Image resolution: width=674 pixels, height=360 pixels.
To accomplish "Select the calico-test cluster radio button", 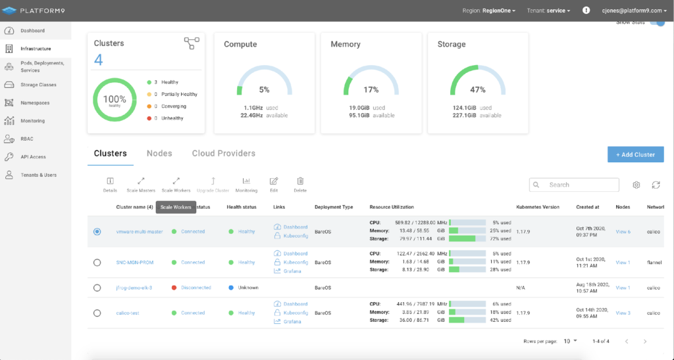I will pyautogui.click(x=97, y=313).
